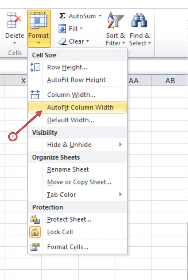Select AutoFit Row Height
Screen dimensions: 188x280
[76, 80]
